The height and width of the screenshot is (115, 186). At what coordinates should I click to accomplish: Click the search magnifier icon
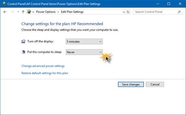point(179,12)
